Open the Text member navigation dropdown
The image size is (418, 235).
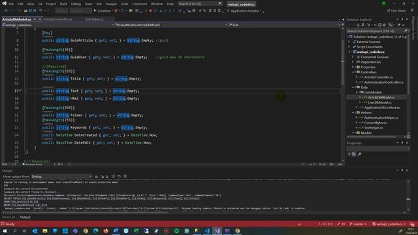point(284,25)
